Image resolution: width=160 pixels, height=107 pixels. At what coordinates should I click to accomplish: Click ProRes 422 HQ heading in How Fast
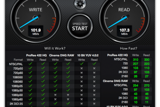click(x=117, y=55)
